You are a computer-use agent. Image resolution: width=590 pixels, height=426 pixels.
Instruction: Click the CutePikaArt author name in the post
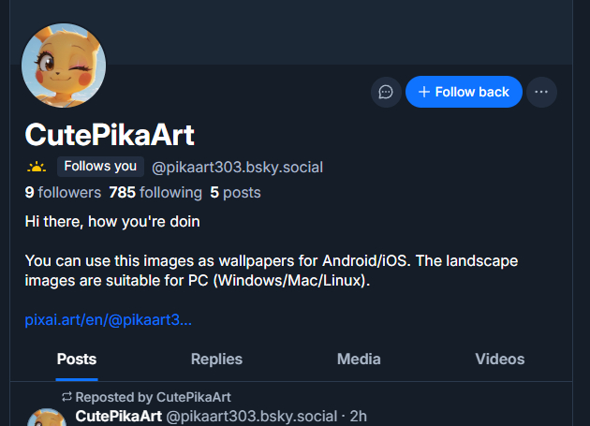click(118, 415)
